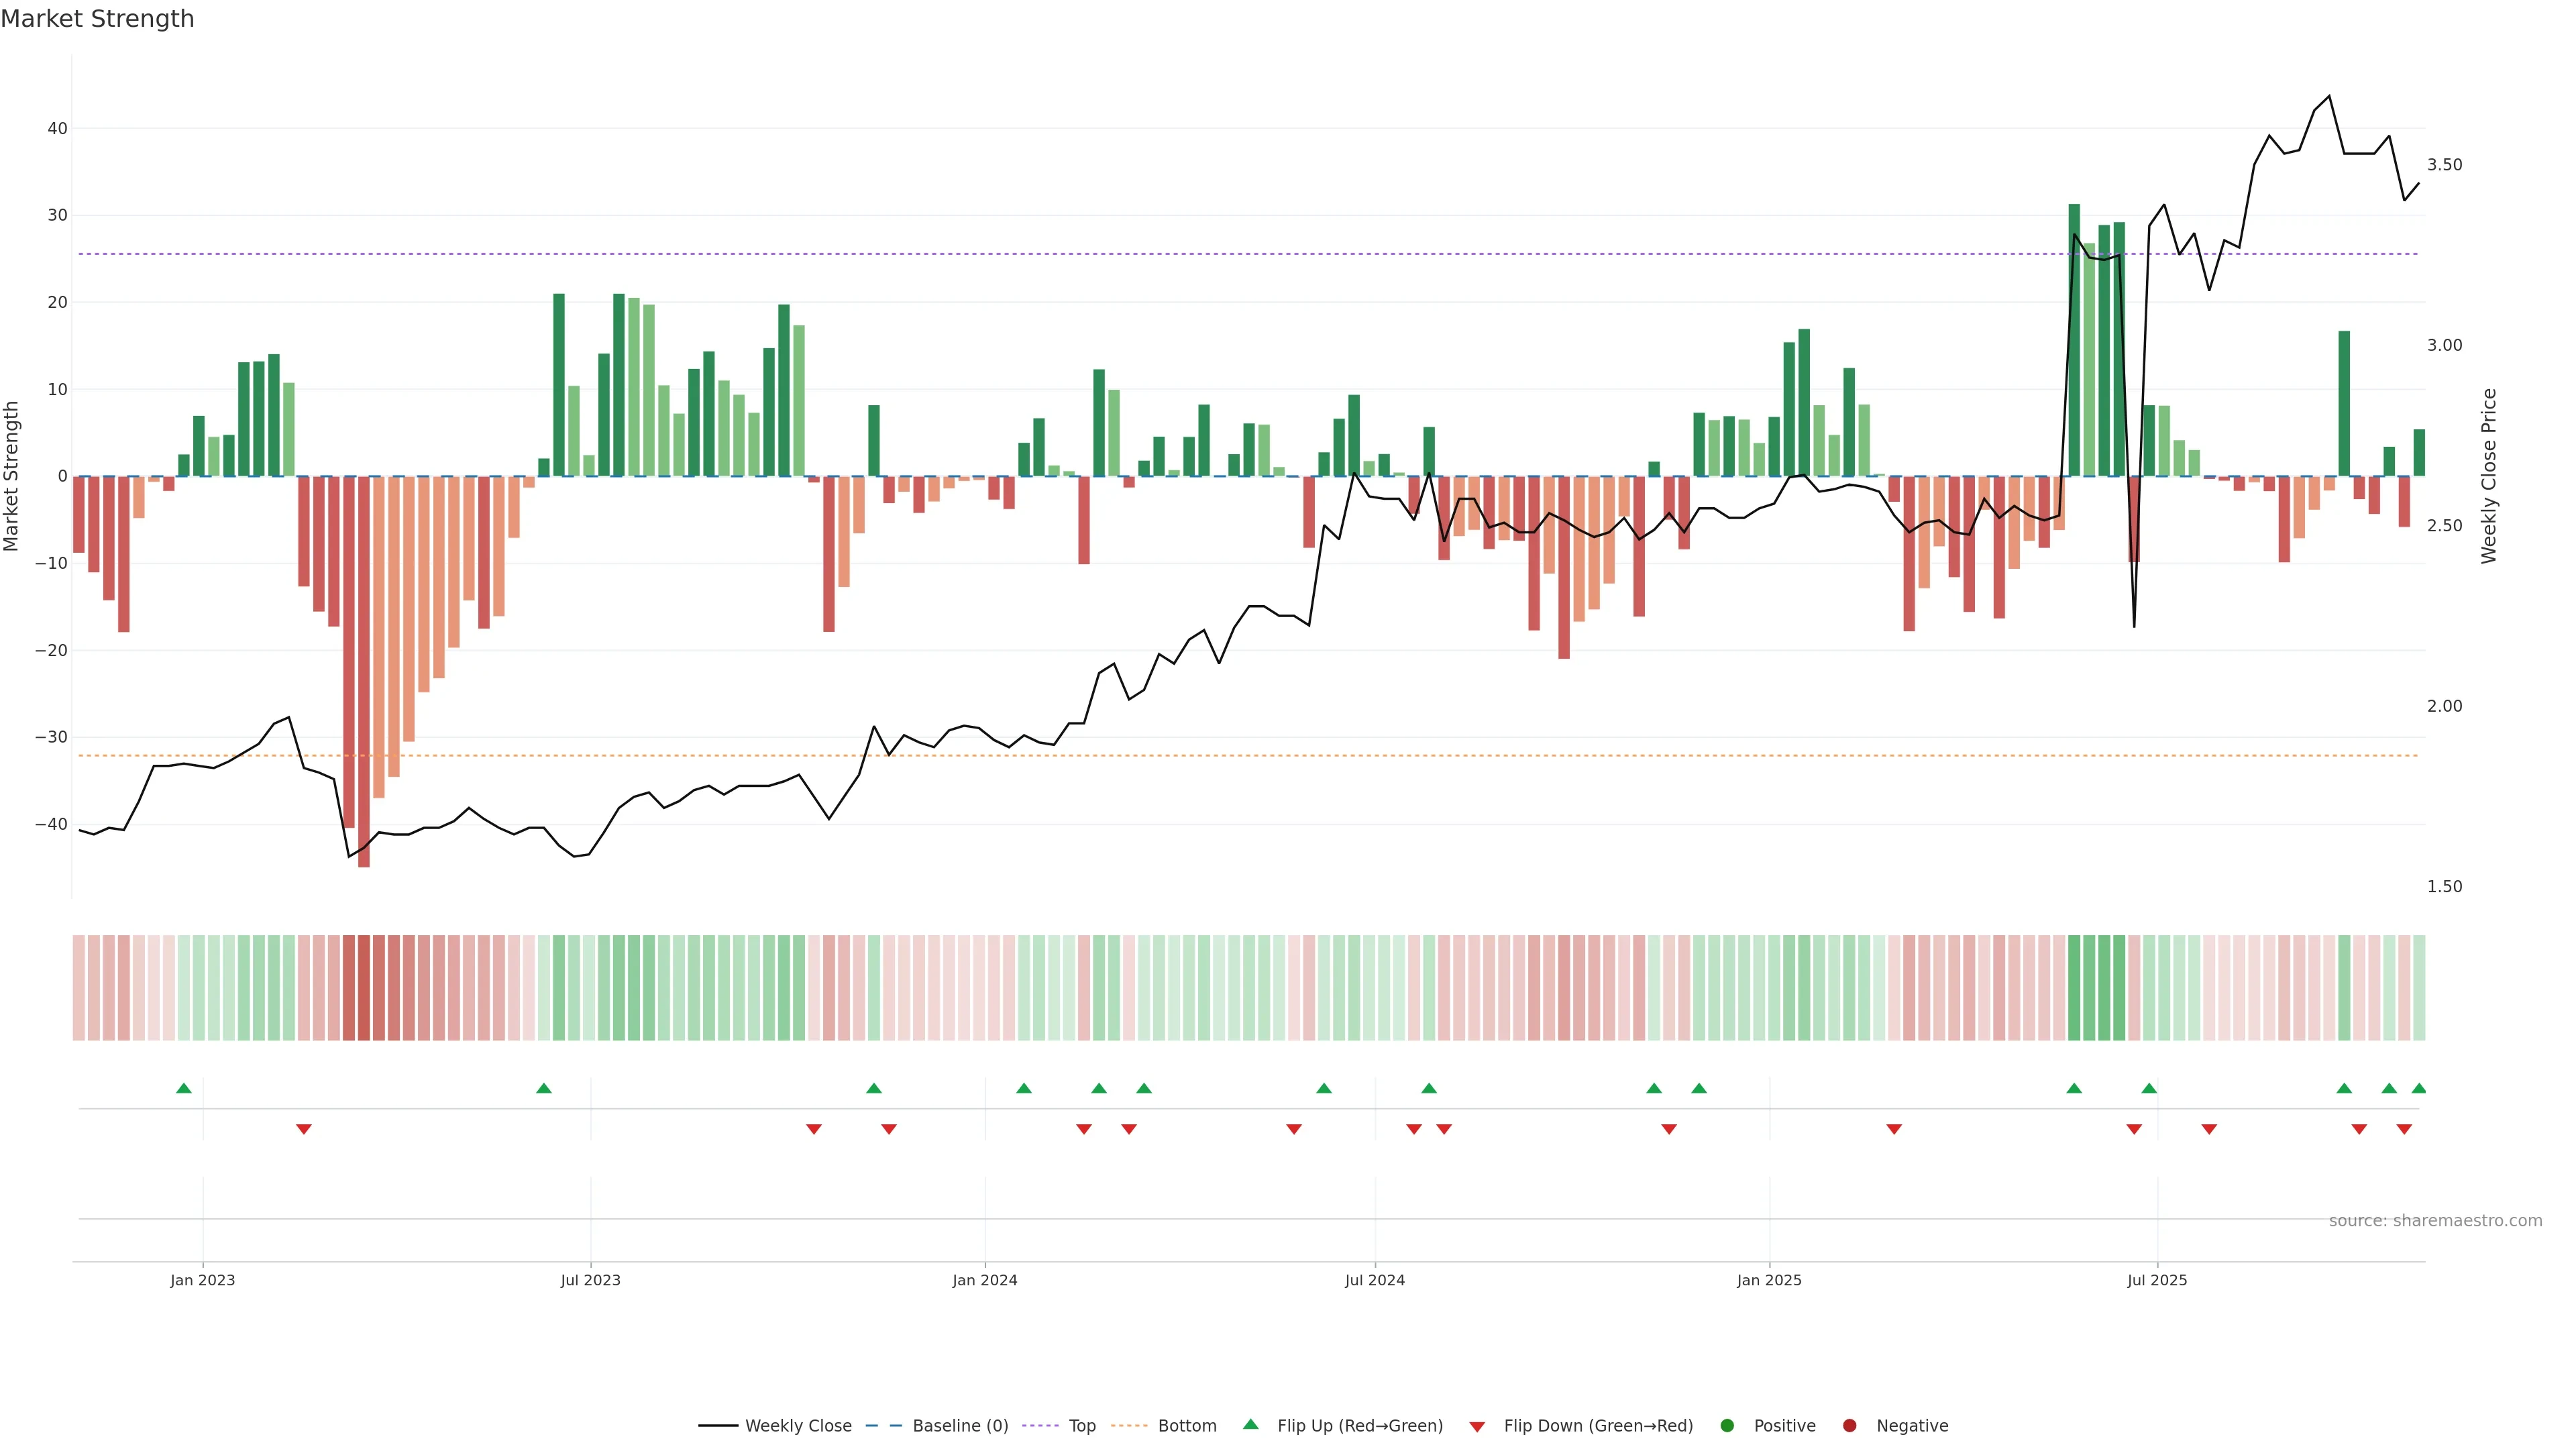Screen dimensions: 2576x1449
Task: Click the Jan 2023 x-axis label
Action: (202, 1280)
